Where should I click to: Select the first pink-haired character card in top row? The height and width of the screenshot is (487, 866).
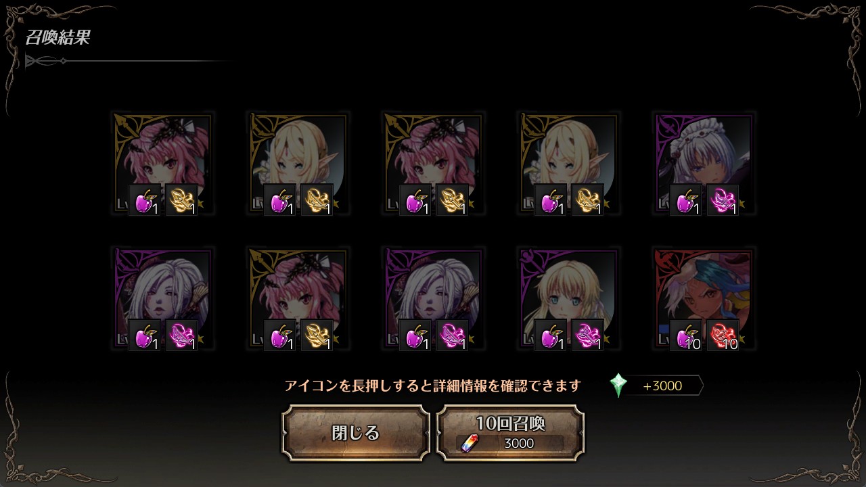coord(162,164)
